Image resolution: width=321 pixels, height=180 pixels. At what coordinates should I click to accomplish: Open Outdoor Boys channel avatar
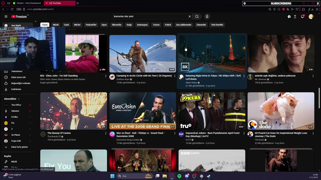[112, 77]
